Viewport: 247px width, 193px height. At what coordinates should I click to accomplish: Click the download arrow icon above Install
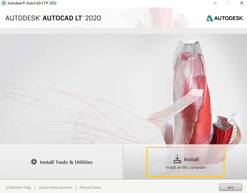tap(177, 157)
